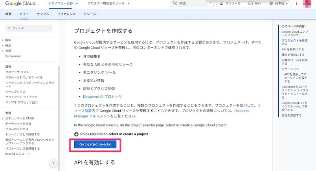Jump to Document AI API クライアント ライブラリ section

click(x=295, y=92)
